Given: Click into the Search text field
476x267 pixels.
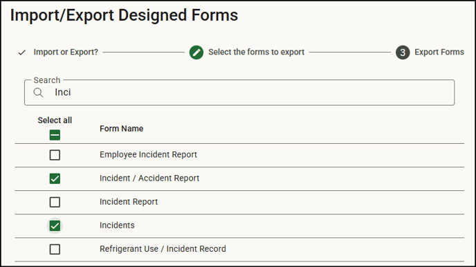Looking at the screenshot, I should point(239,93).
